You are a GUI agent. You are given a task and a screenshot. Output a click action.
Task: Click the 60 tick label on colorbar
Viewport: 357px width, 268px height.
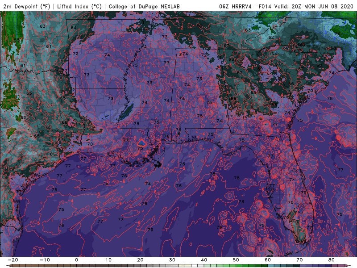coord(268,260)
